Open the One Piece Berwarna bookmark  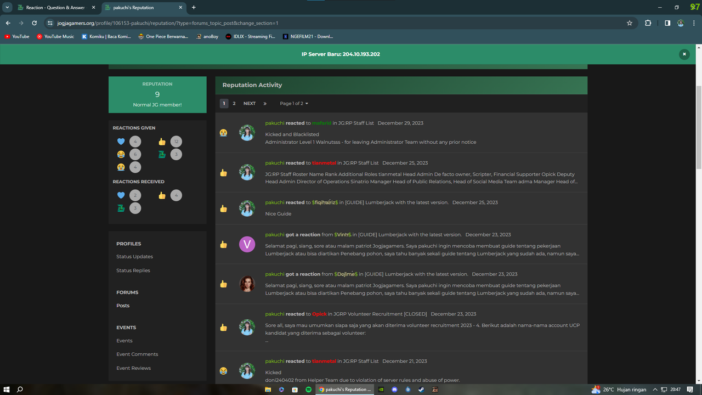(163, 37)
